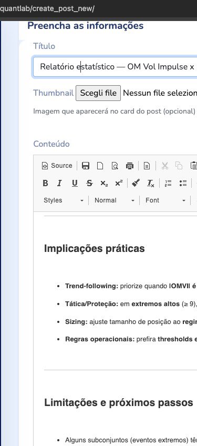The image size is (197, 446).
Task: Click the browser address bar URL
Action: point(47,8)
